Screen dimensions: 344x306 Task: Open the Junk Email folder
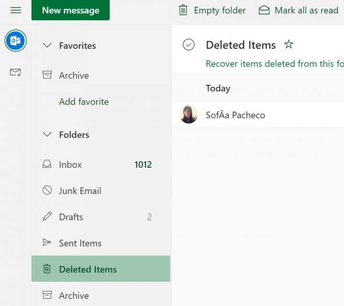[x=101, y=191]
